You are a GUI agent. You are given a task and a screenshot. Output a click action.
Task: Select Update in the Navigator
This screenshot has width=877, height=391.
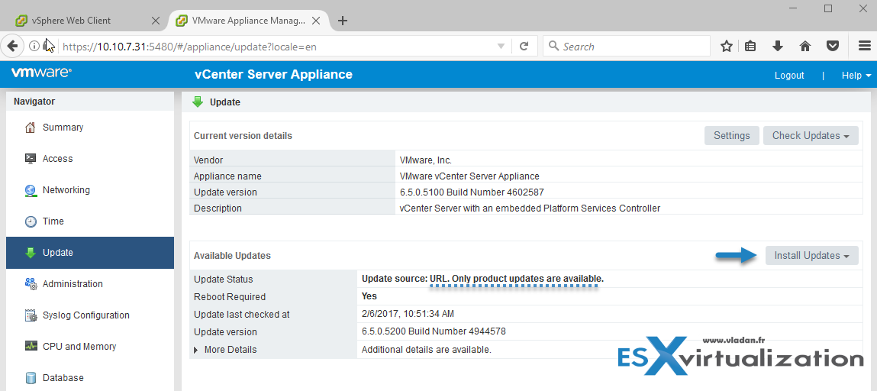coord(90,253)
